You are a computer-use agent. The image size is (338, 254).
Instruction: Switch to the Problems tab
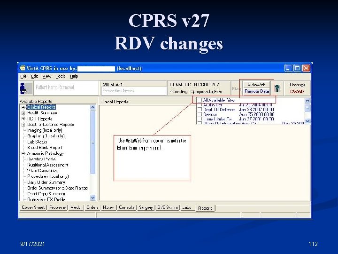[57, 207]
